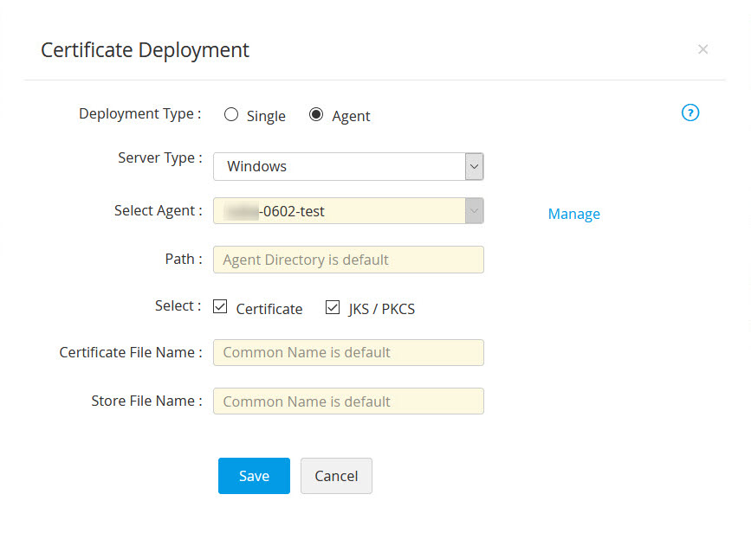Image resolution: width=751 pixels, height=533 pixels.
Task: Focus the Path input field
Action: pos(348,260)
